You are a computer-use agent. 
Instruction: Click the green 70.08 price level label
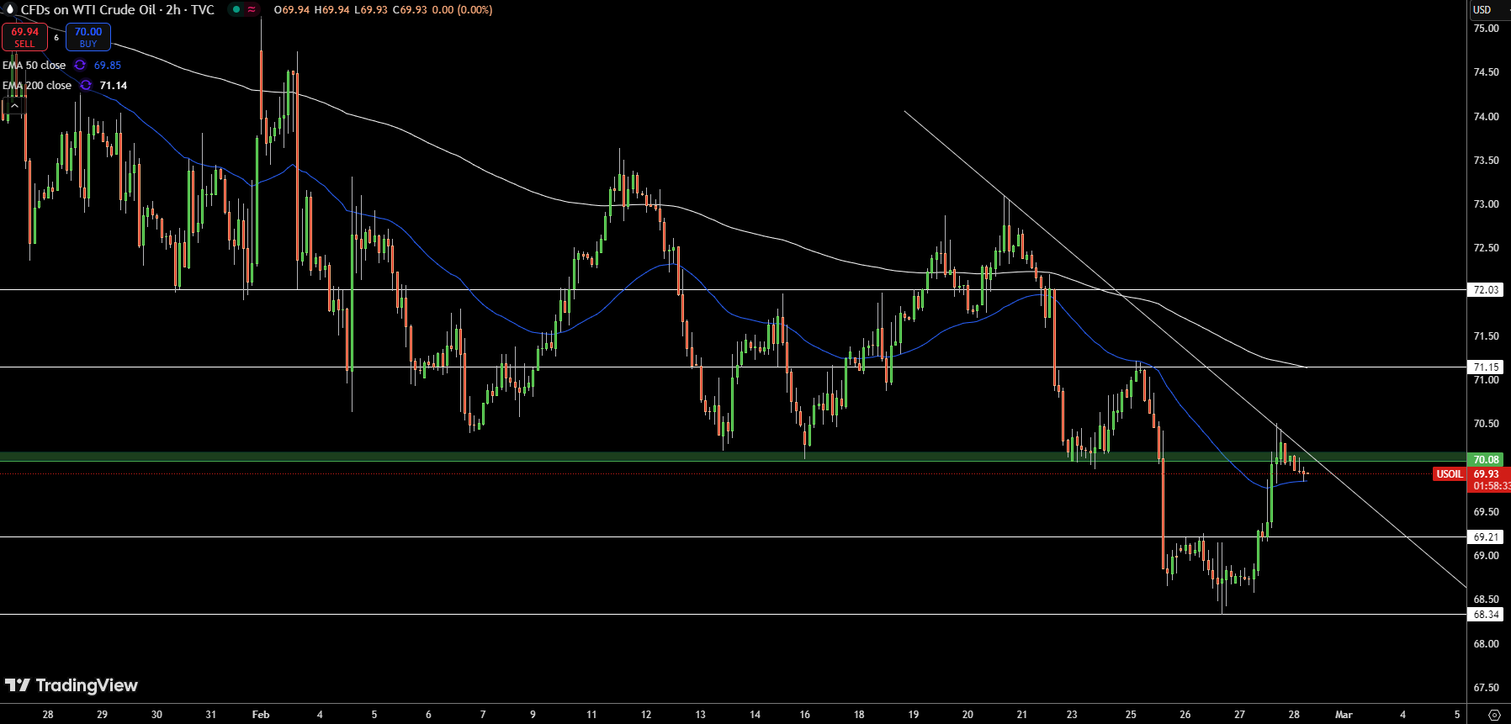(1486, 460)
